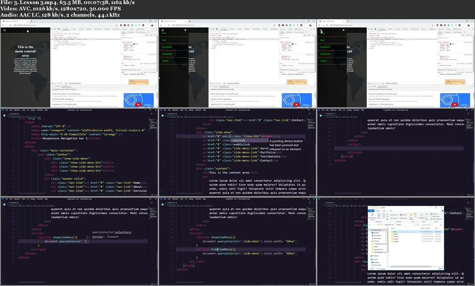
Task: Expand the head node in the first frame DOM tree
Action: point(52,35)
